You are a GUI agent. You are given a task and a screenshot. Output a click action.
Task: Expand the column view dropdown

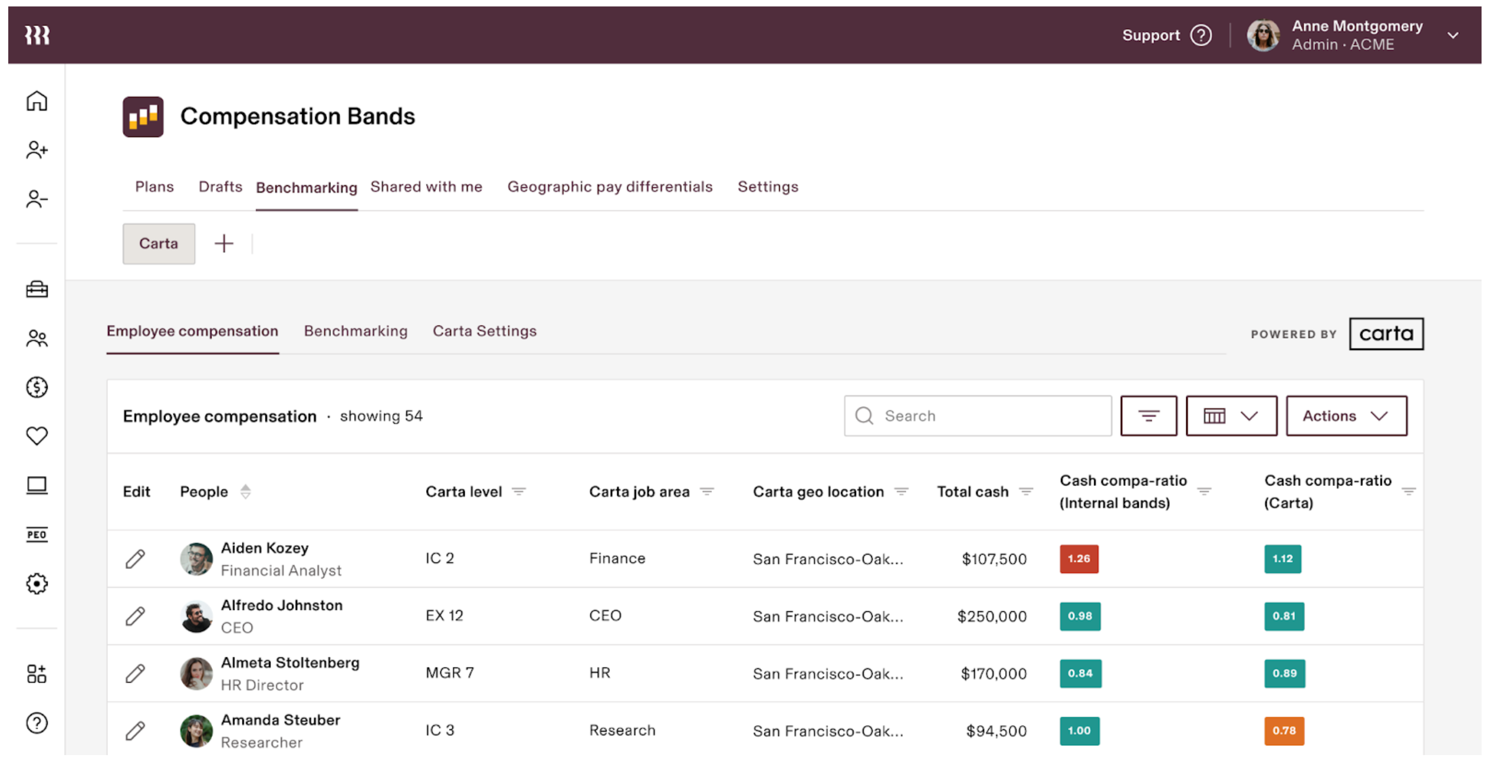(x=1231, y=416)
